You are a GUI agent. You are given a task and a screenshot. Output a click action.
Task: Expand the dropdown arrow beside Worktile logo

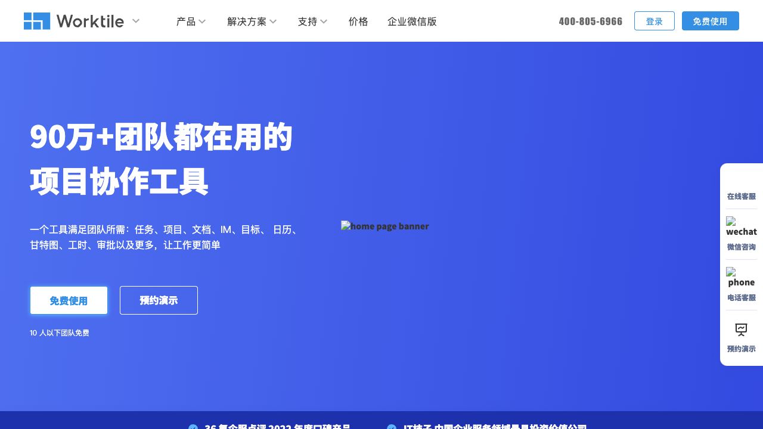(136, 21)
